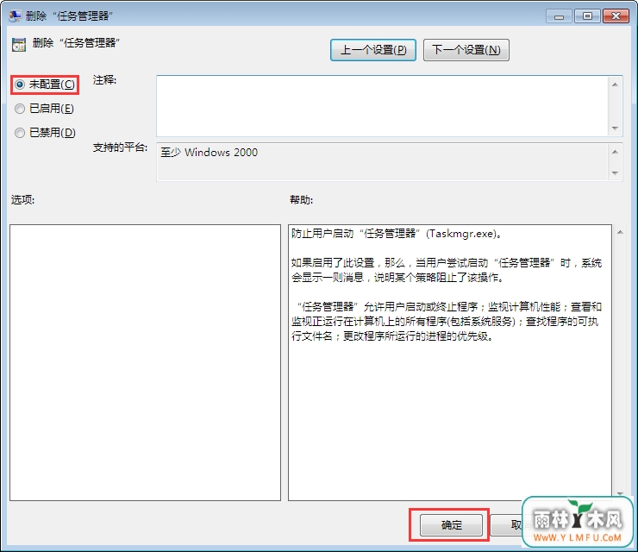The image size is (638, 552).
Task: Click the empty 选项 options panel
Action: 145,363
